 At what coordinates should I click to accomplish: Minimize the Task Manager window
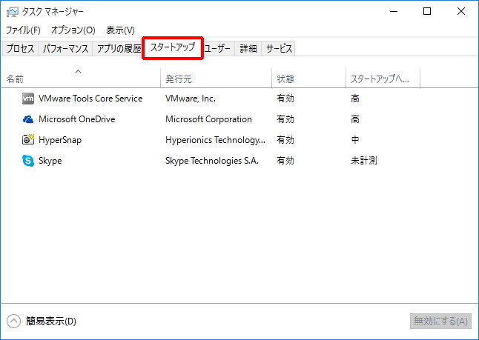pyautogui.click(x=394, y=12)
